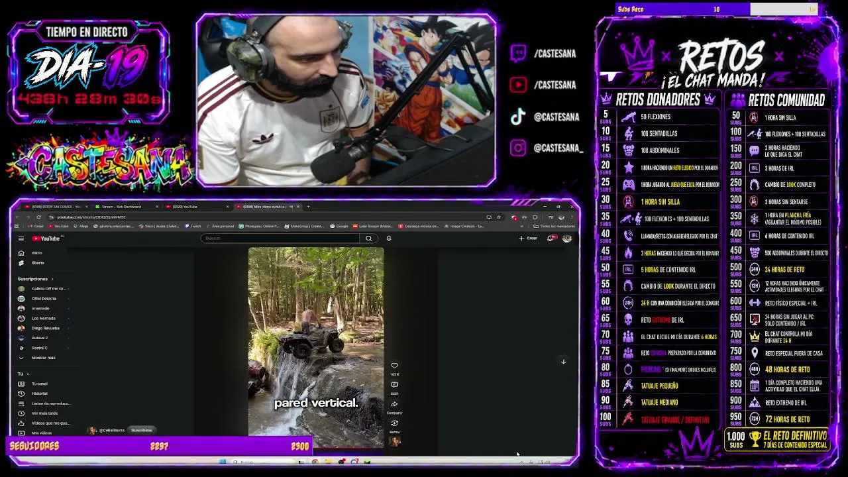Open Listas de reproducción in the sidebar
Viewport: 848px width, 477px height.
click(x=44, y=403)
